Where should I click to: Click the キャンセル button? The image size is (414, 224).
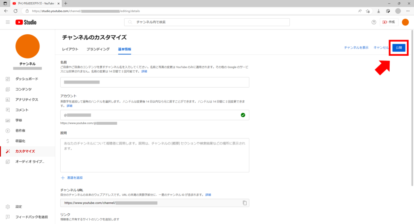pos(381,48)
